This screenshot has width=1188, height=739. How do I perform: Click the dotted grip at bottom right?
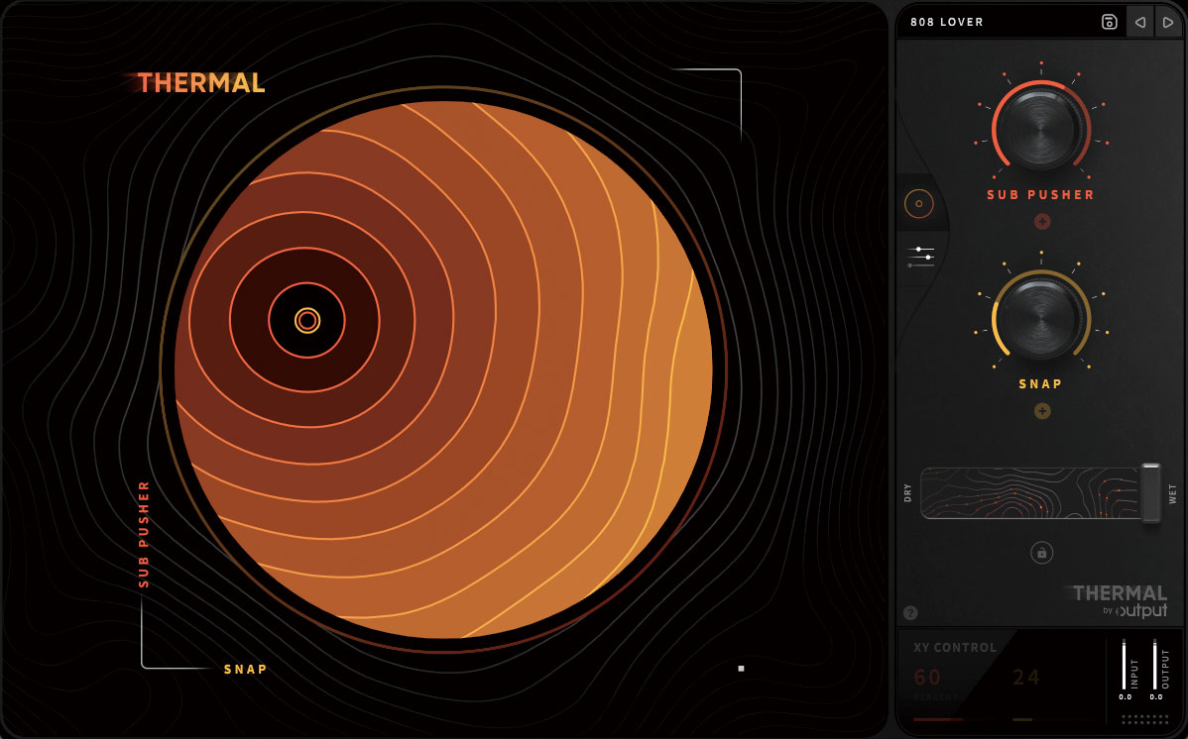point(1144,719)
